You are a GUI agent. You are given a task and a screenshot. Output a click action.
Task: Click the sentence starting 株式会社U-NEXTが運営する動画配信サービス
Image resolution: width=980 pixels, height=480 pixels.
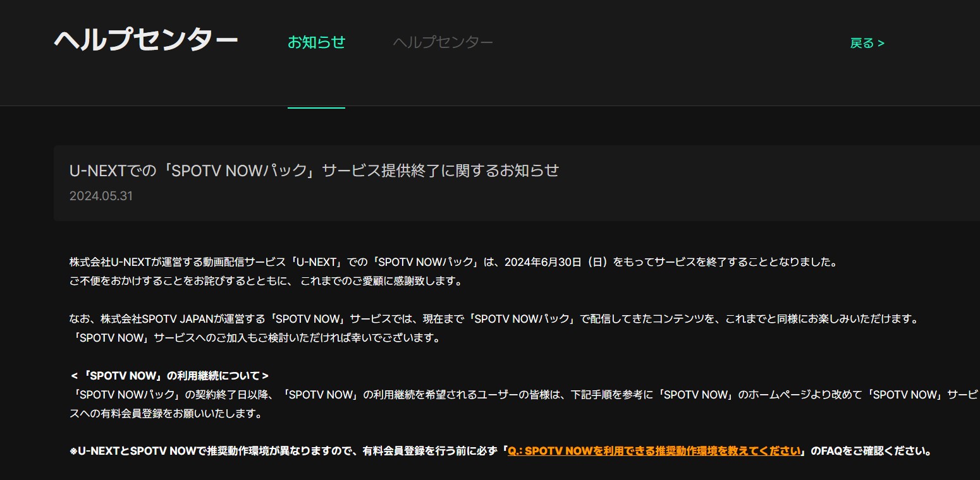(453, 261)
